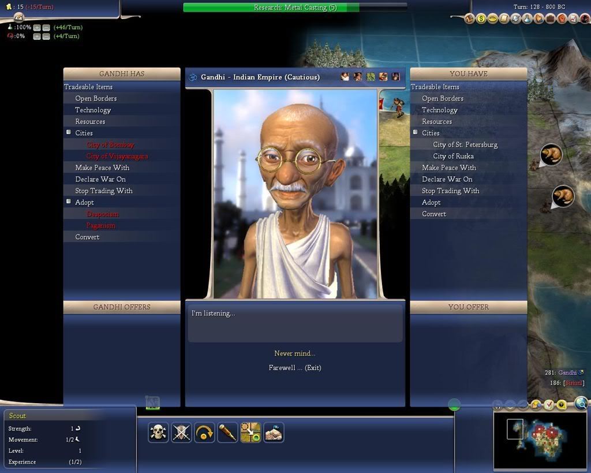
Task: Select Resources under Gandhi Has
Action: (x=90, y=121)
